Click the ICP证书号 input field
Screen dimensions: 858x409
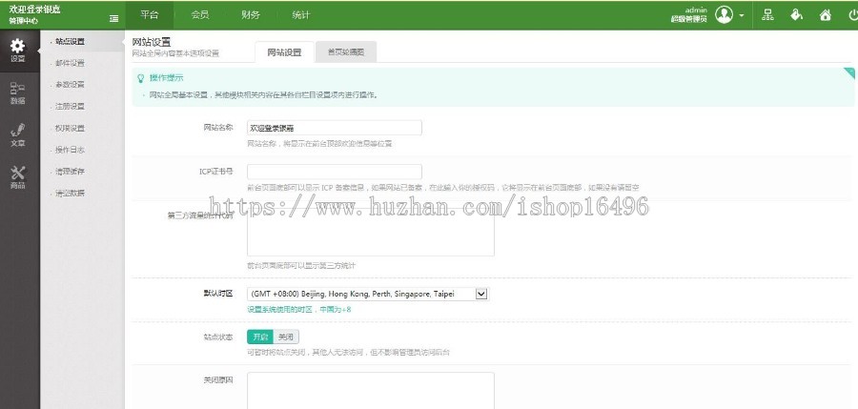335,172
